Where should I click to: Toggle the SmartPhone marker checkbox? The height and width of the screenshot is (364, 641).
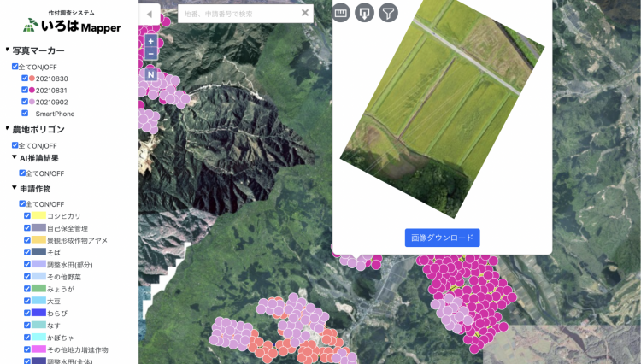(25, 113)
